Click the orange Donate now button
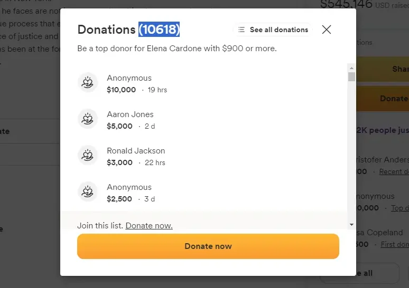The height and width of the screenshot is (288, 409). coord(208,246)
